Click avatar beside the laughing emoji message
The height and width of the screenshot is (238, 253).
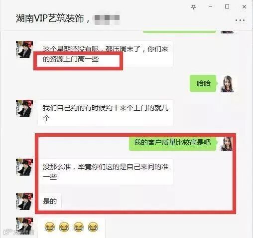[24, 226]
